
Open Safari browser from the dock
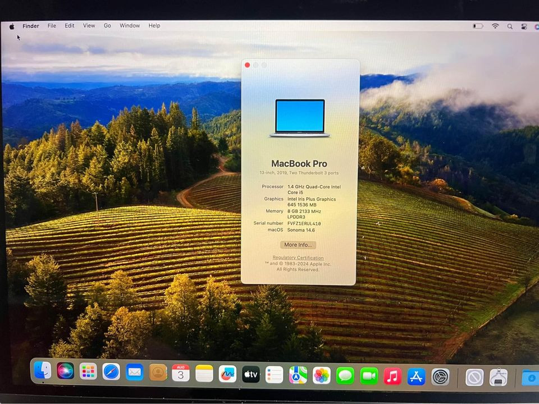point(111,371)
